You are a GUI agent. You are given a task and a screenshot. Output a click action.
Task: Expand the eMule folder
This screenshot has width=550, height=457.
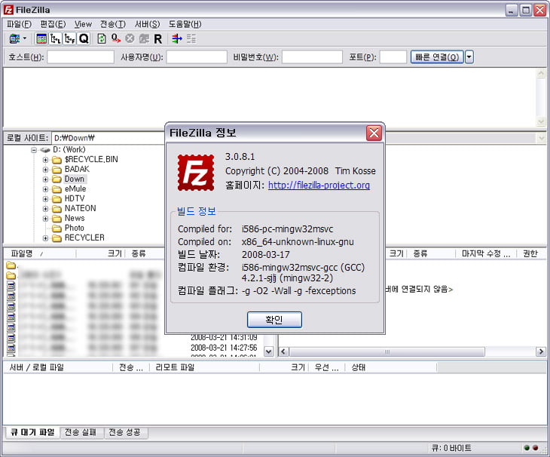coord(45,189)
